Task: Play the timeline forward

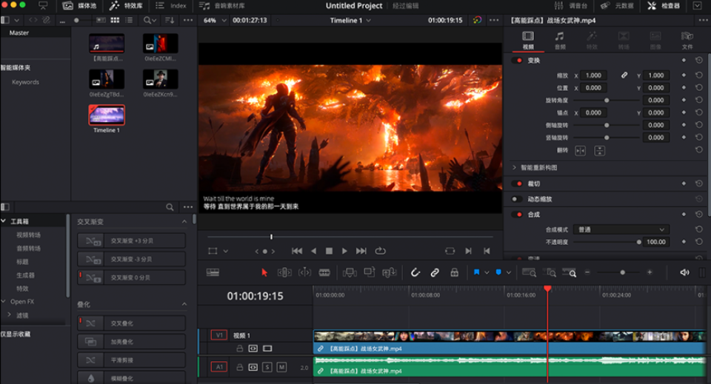Action: pos(344,251)
